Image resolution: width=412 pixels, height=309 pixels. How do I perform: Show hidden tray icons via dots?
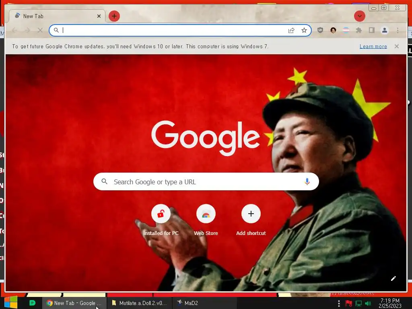pos(339,303)
